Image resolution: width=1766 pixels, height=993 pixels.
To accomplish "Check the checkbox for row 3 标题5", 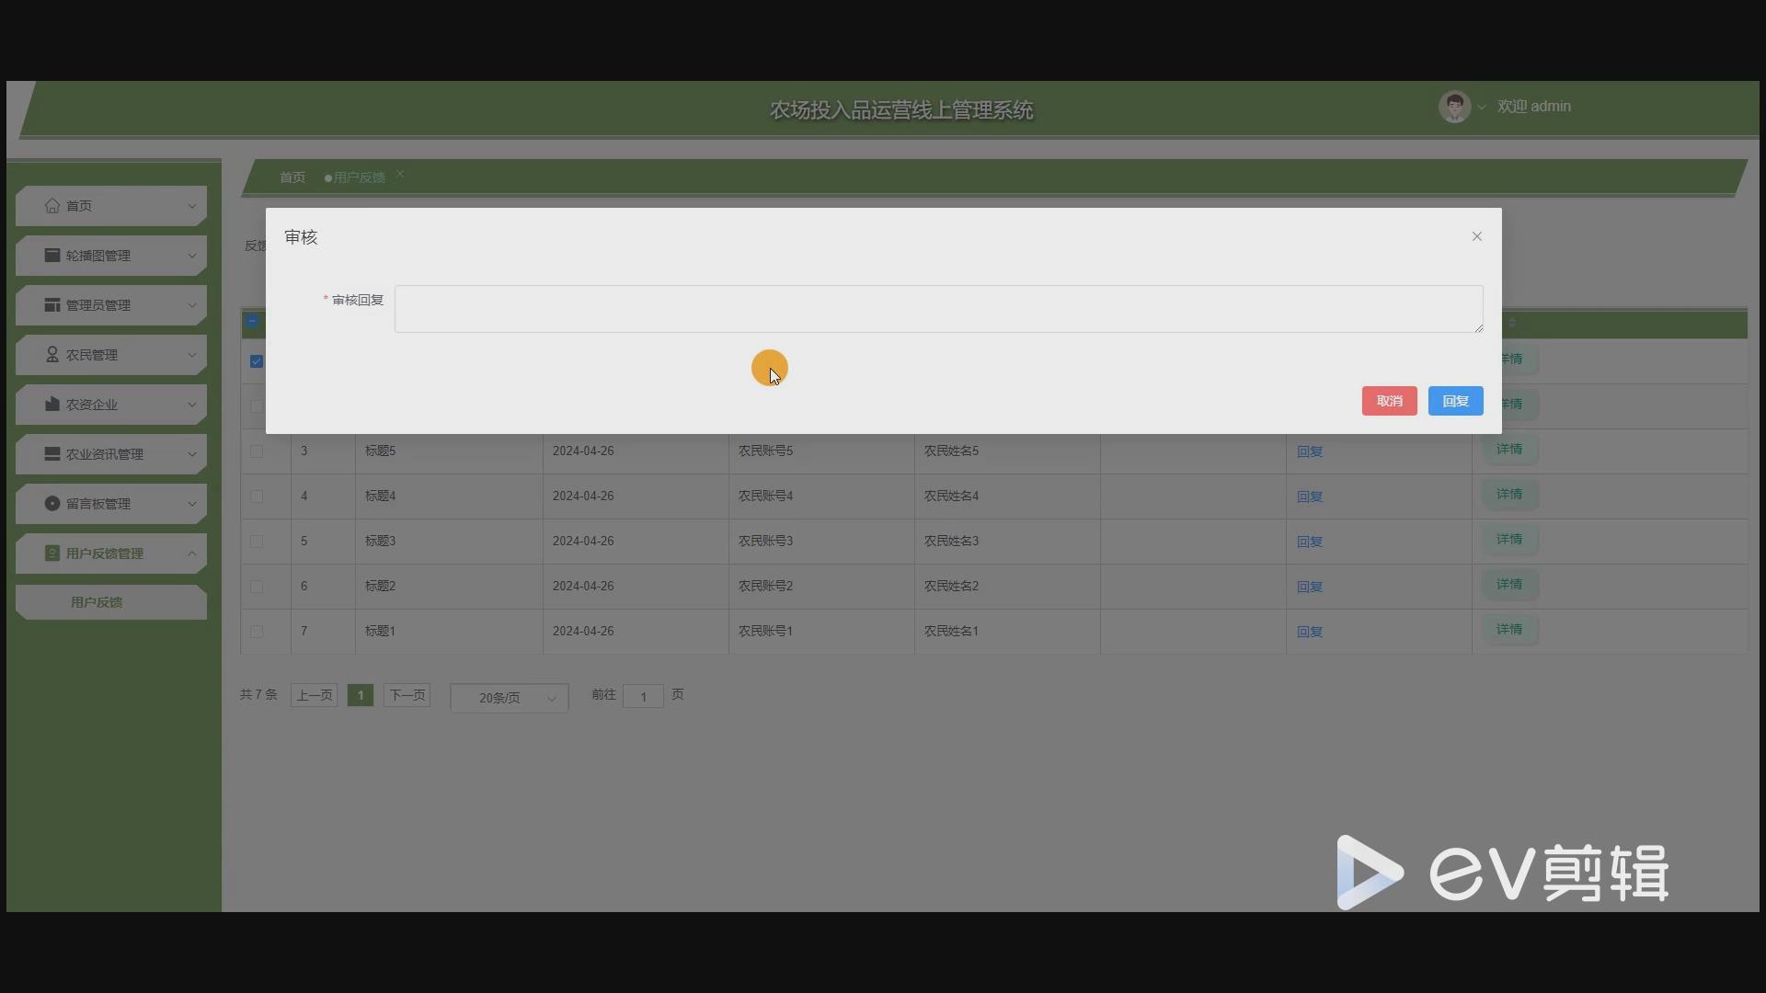I will [x=257, y=451].
